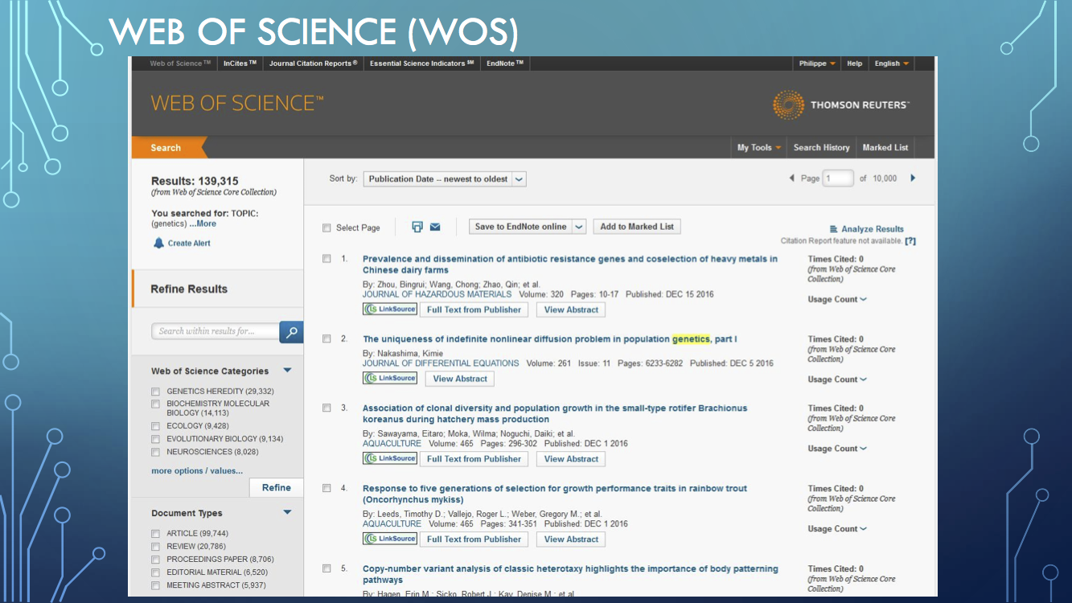Open Journal Citation Reports from top bar
Viewport: 1072px width, 603px height.
click(314, 64)
